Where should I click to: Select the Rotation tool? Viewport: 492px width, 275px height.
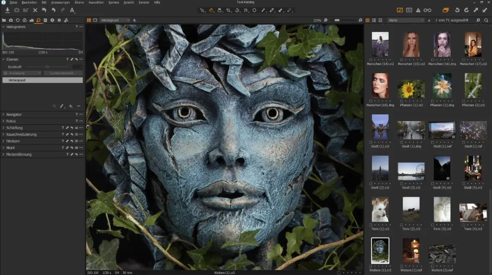[x=237, y=11]
